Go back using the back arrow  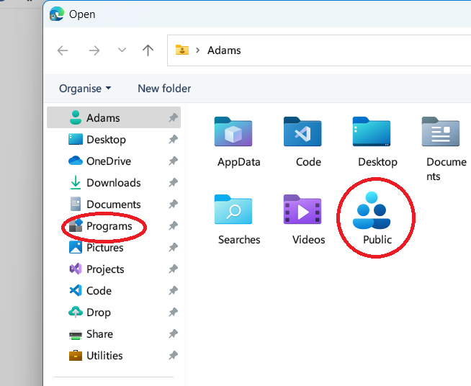(x=63, y=50)
